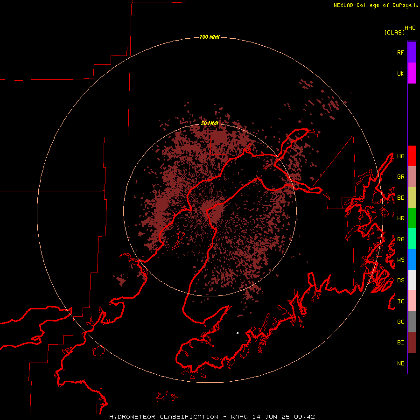420x420 pixels.
Task: Click the 'GC' legend label
Action: point(400,322)
